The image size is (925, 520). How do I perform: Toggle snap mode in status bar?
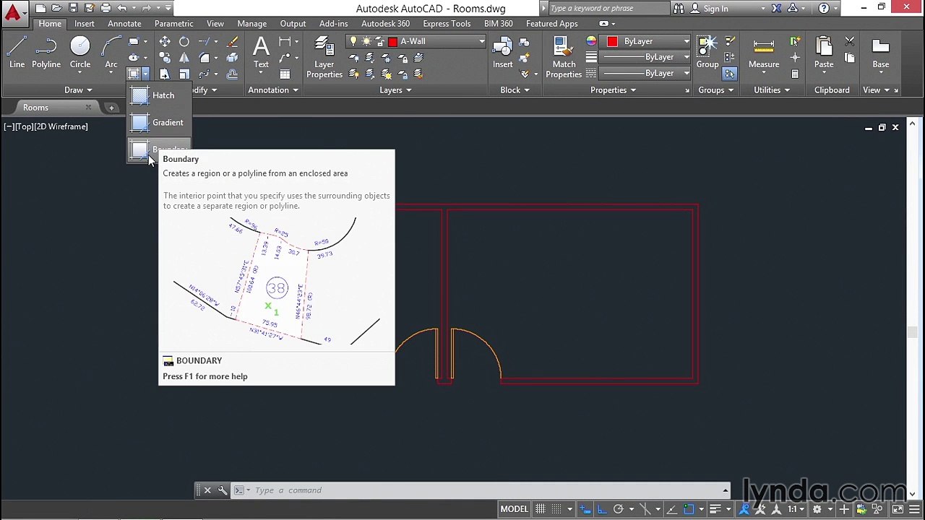tap(556, 509)
